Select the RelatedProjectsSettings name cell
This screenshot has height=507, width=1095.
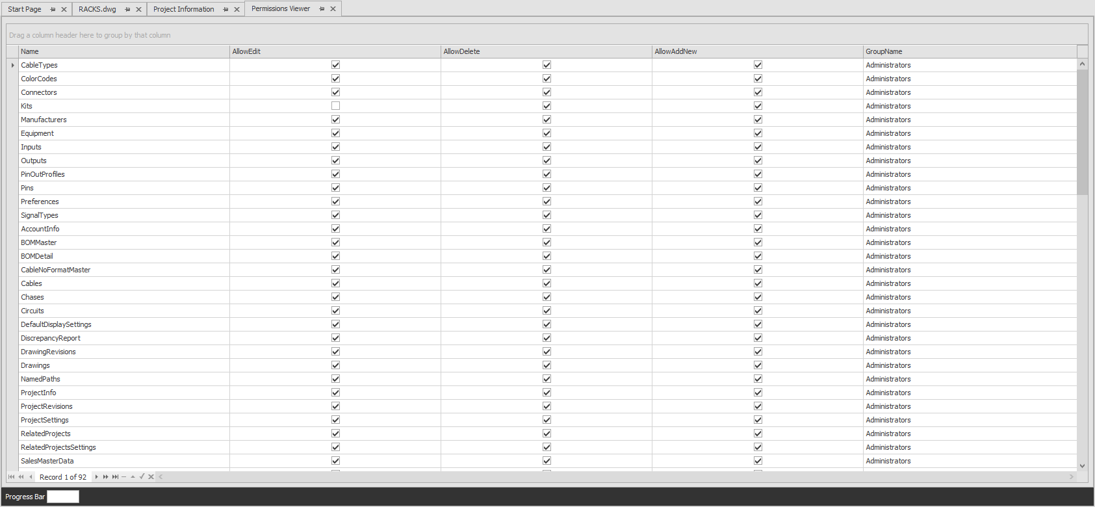coord(124,447)
